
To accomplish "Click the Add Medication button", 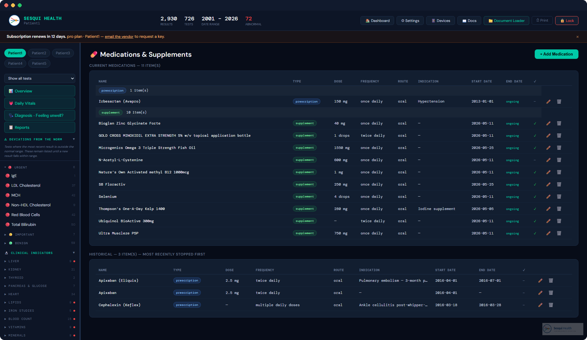I will pyautogui.click(x=556, y=54).
